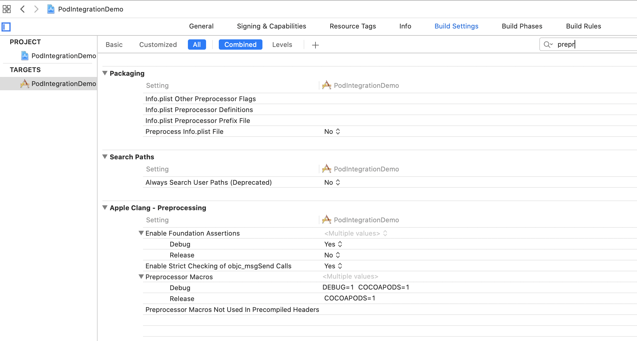Open the Build Phases tab
Viewport: 637px width, 341px height.
522,26
